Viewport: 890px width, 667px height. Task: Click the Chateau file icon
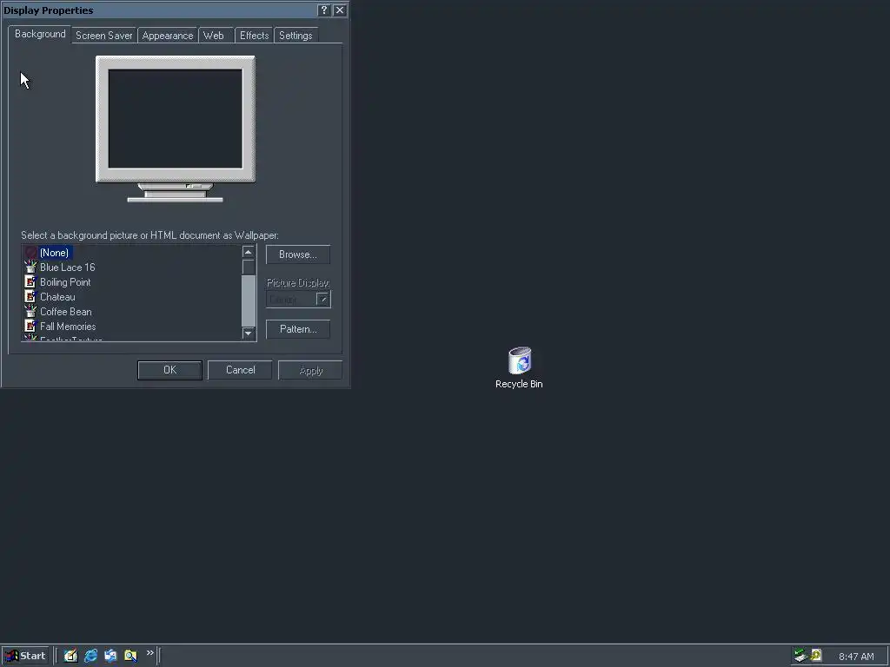click(x=30, y=297)
